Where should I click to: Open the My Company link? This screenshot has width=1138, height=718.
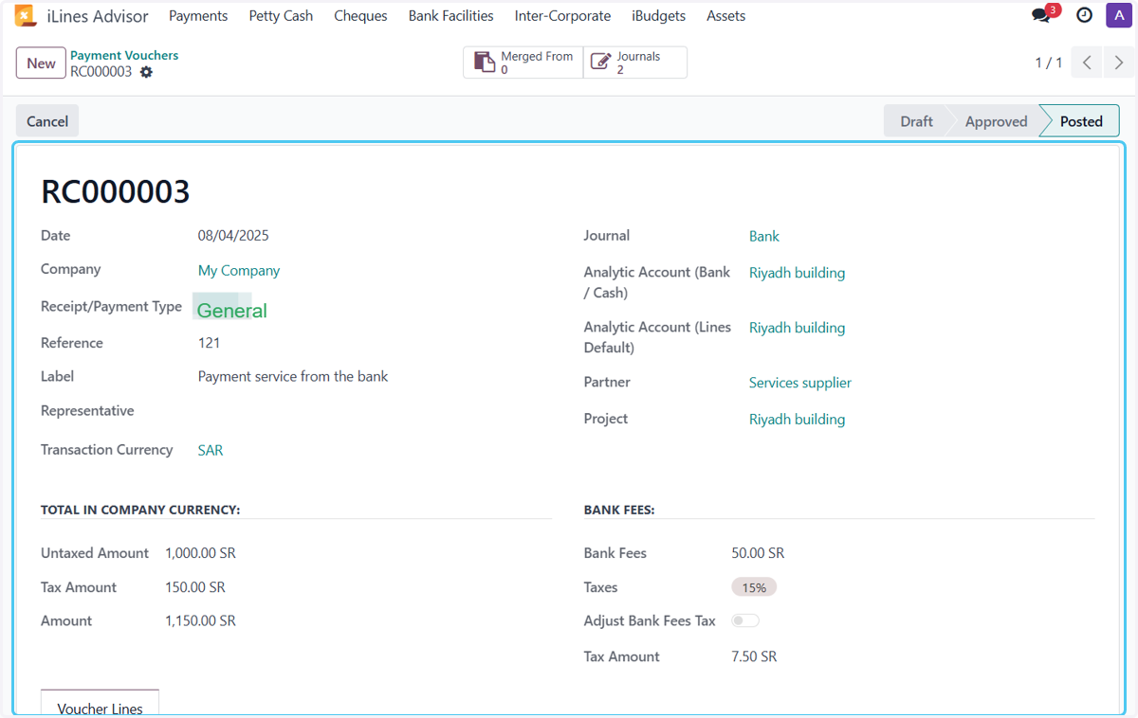(x=239, y=271)
